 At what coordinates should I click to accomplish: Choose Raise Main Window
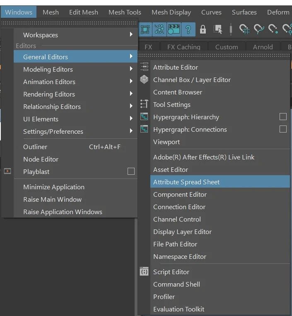(75, 199)
